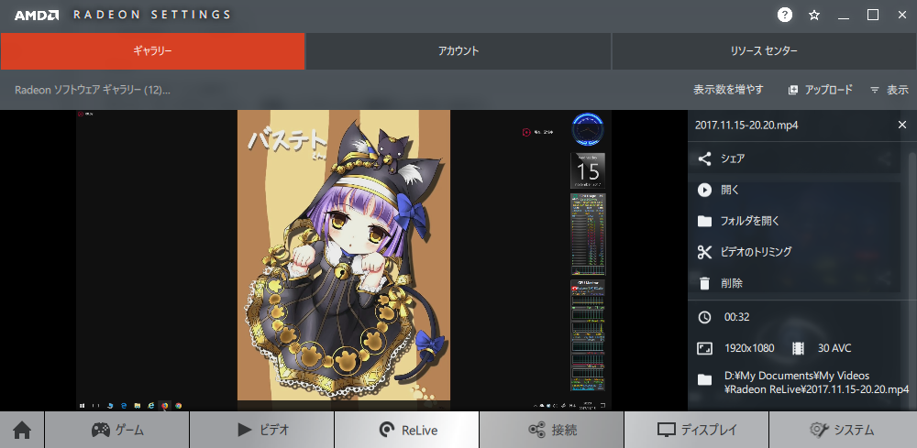
Task: Close the video details panel
Action: 901,125
